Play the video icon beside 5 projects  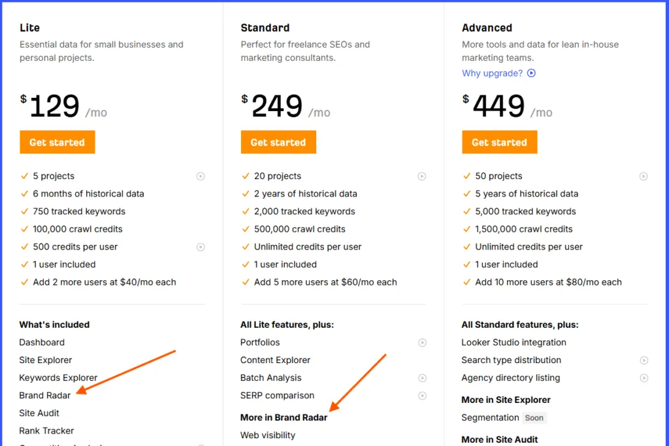click(x=201, y=176)
